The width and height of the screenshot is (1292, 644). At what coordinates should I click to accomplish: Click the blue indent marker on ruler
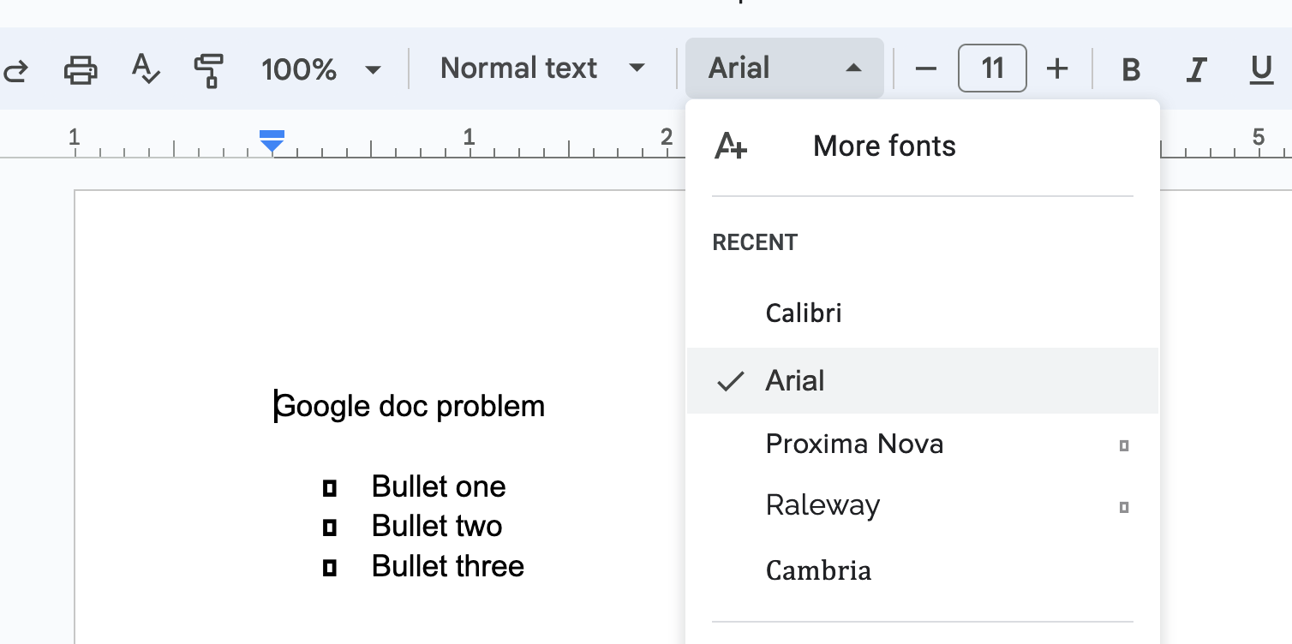point(272,141)
